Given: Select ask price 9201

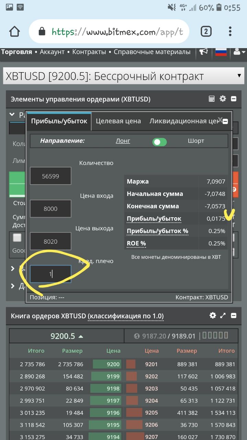Looking at the screenshot, I should tap(152, 364).
